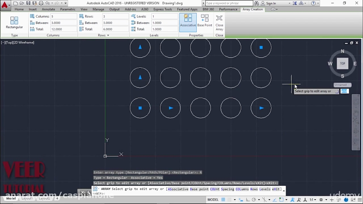
Task: Click the AutoScale annotation icon
Action: pyautogui.click(x=299, y=200)
